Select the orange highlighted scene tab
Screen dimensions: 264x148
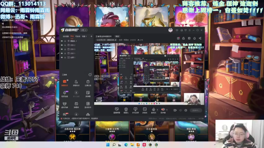click(72, 36)
